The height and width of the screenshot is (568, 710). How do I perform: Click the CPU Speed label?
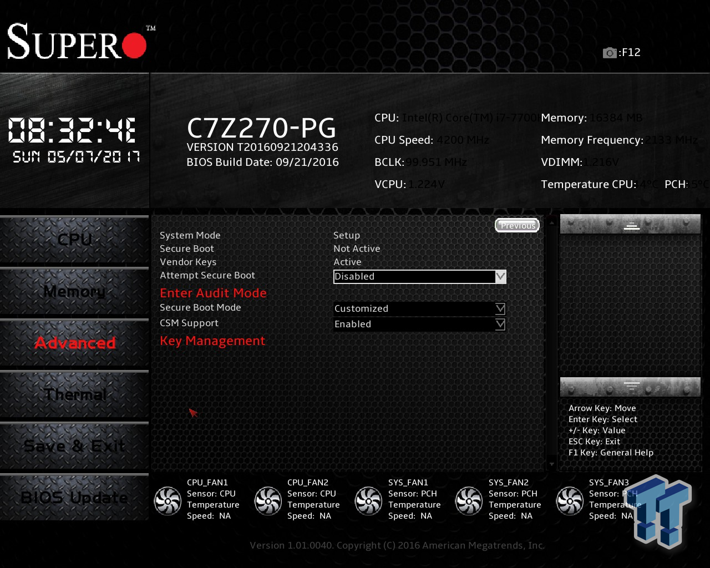404,140
